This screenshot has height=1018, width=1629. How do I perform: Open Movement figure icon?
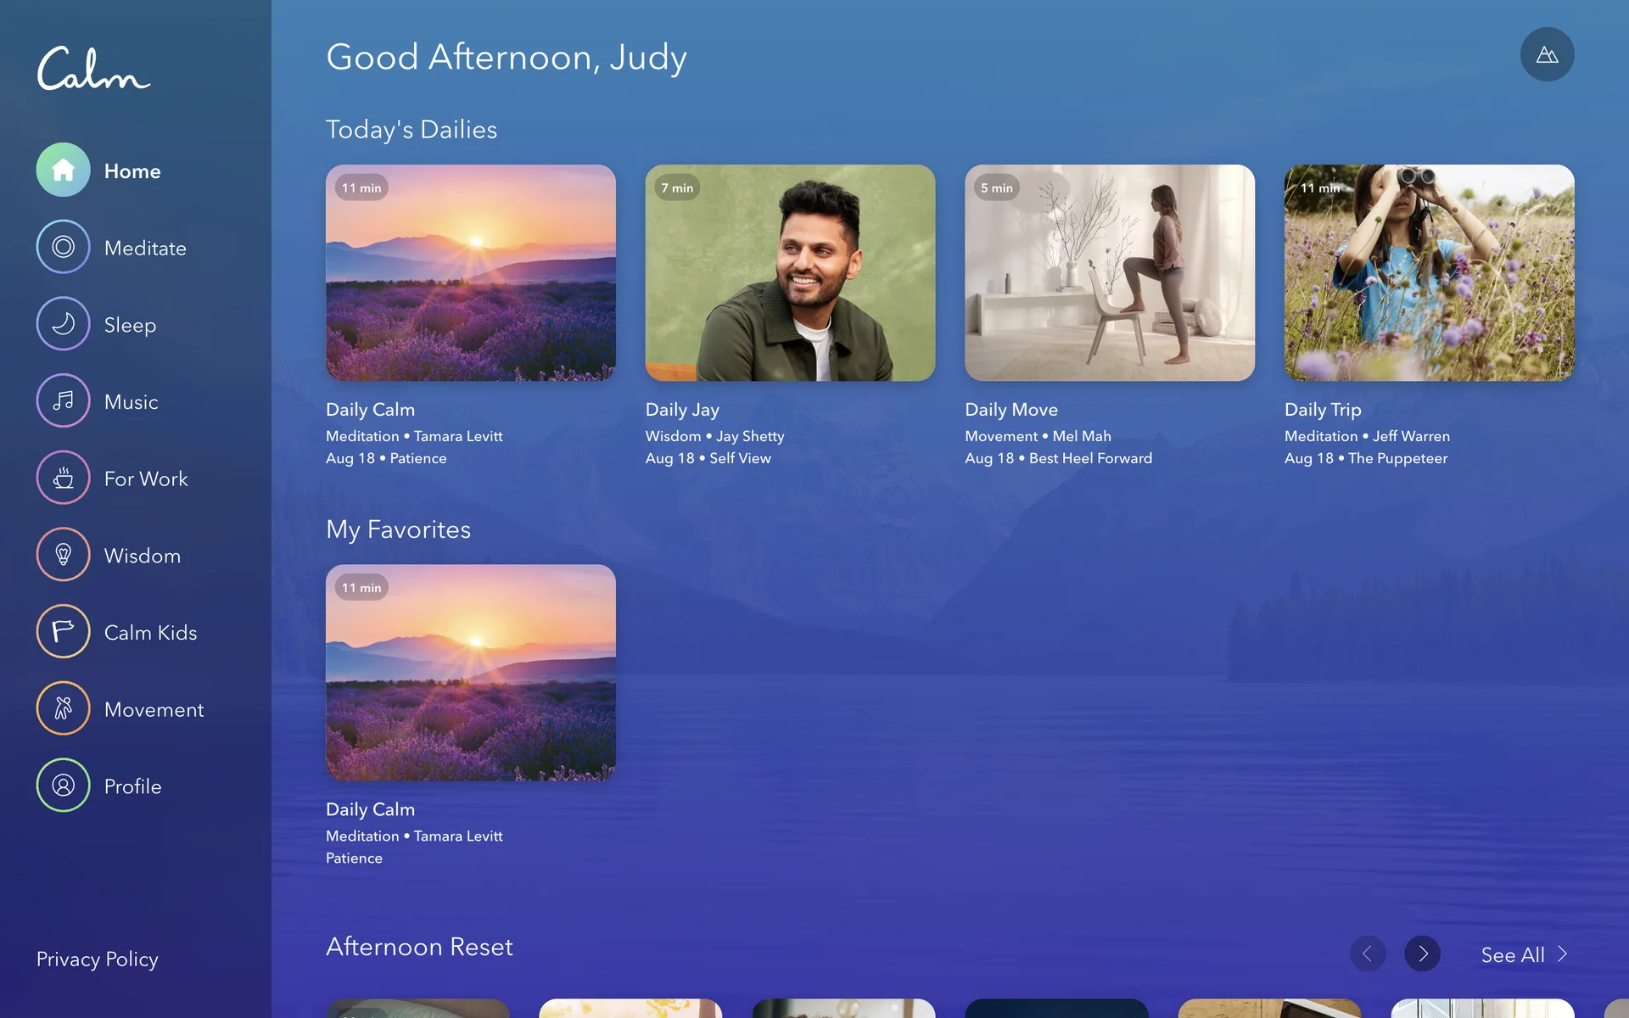pyautogui.click(x=63, y=708)
